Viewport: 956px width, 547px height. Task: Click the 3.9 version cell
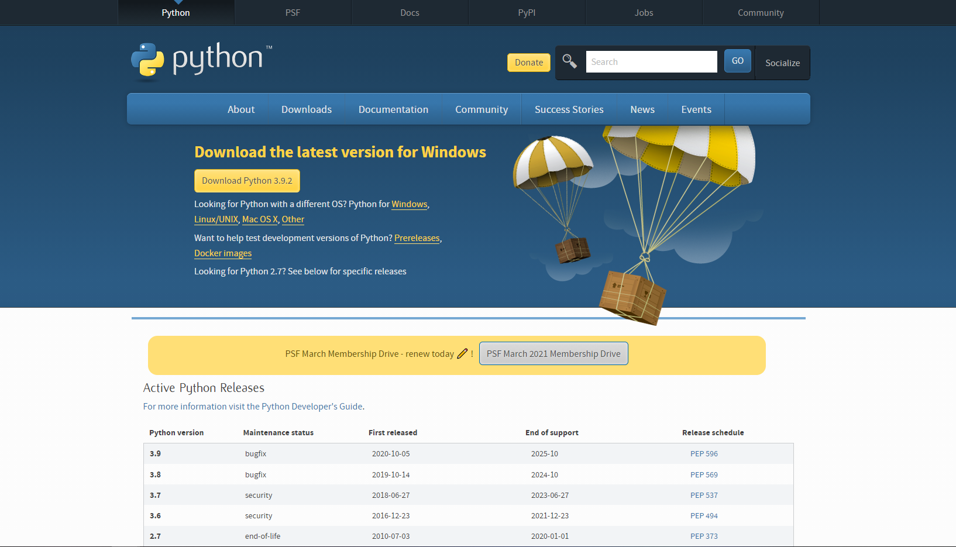click(x=155, y=454)
